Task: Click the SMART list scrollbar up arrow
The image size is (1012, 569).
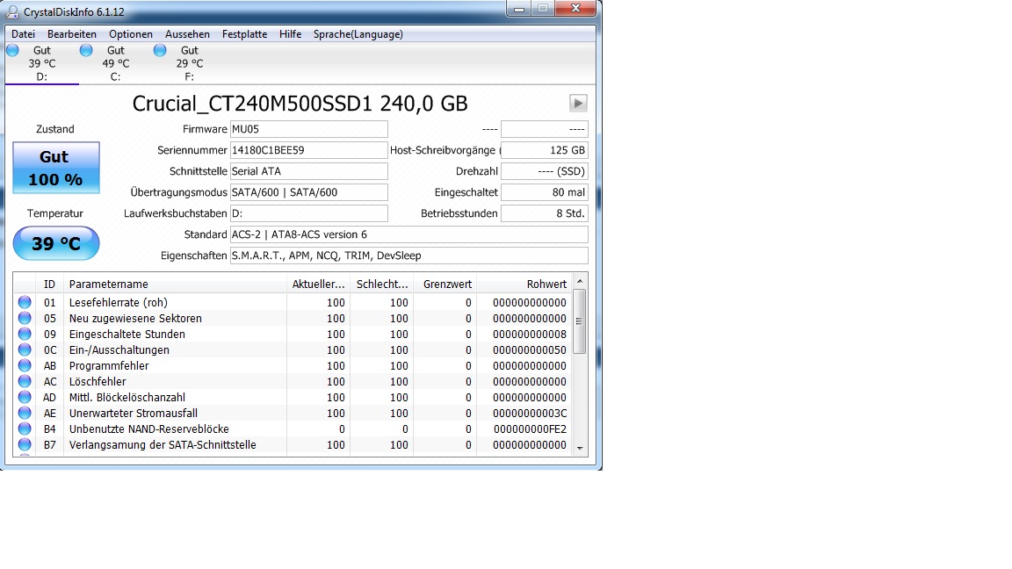Action: tap(580, 281)
